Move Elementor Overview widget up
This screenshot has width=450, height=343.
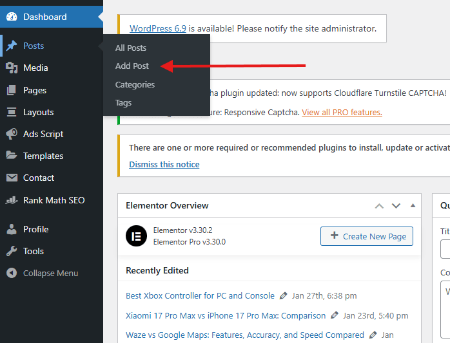coord(379,206)
